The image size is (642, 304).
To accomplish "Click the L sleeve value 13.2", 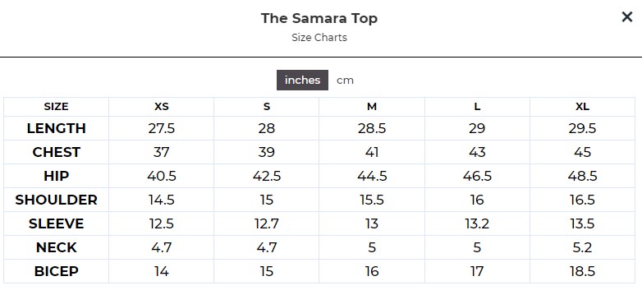I will (x=477, y=223).
